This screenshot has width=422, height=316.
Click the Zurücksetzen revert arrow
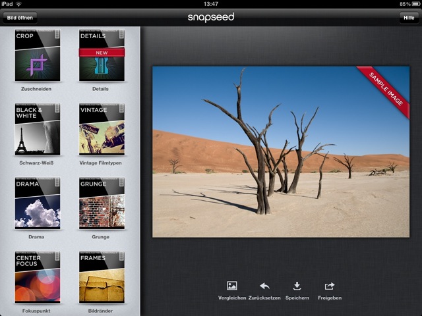264,286
